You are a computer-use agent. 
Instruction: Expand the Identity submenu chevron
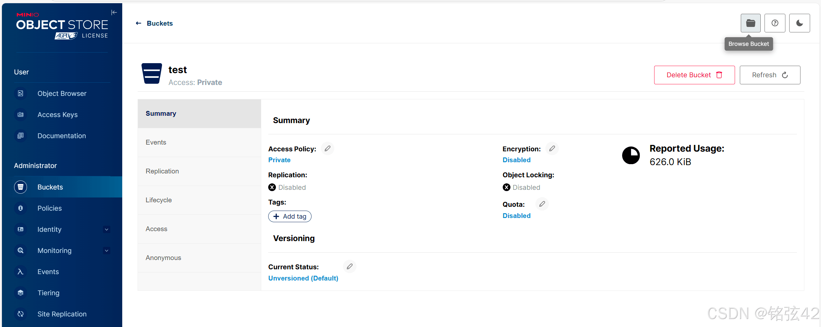(107, 230)
